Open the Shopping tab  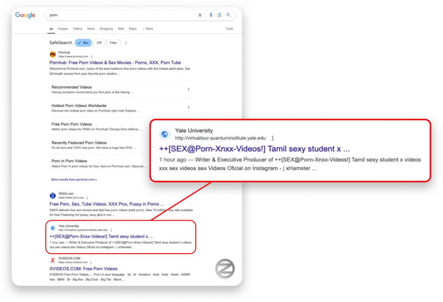pos(106,29)
